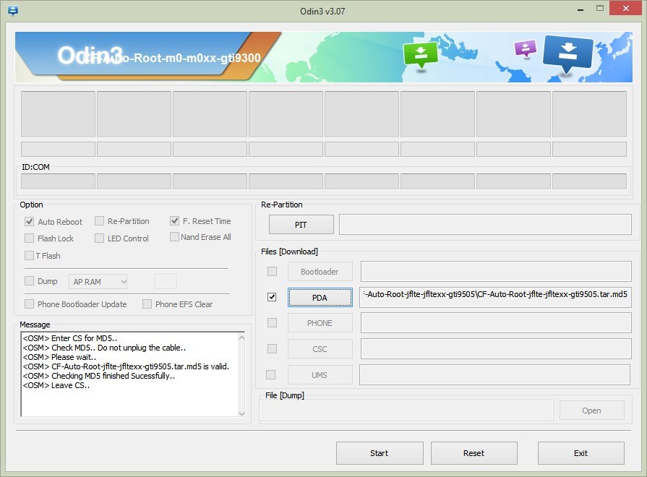Click the Bootloader file button
647x477 pixels.
pos(320,272)
